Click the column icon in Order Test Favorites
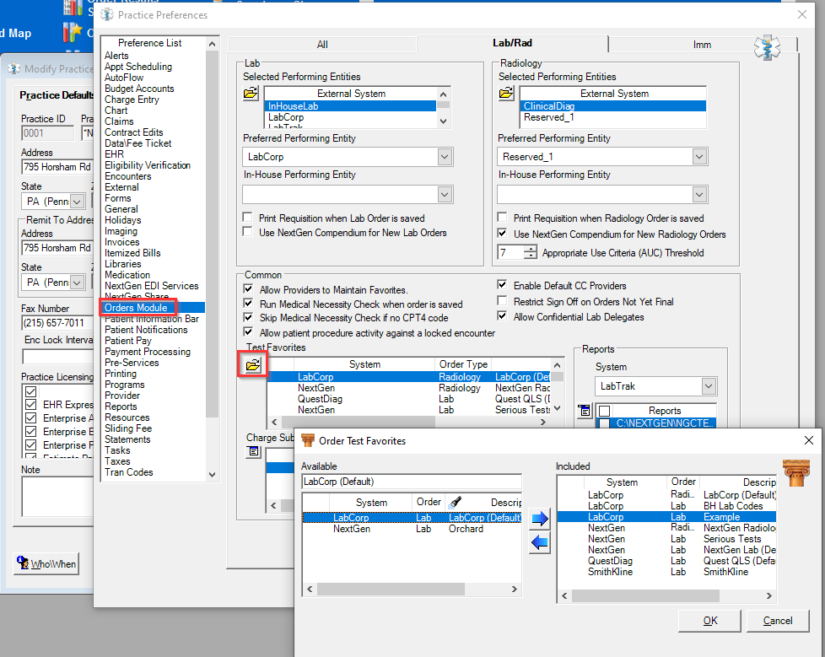825x657 pixels. click(x=795, y=472)
